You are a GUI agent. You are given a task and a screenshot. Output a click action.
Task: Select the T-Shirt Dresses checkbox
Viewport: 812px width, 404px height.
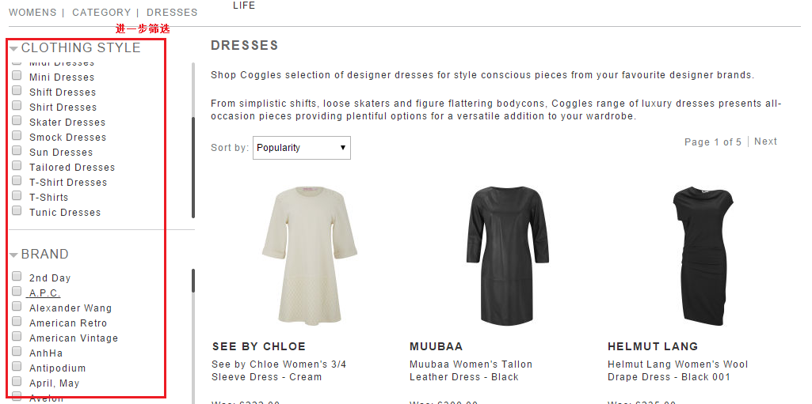17,180
